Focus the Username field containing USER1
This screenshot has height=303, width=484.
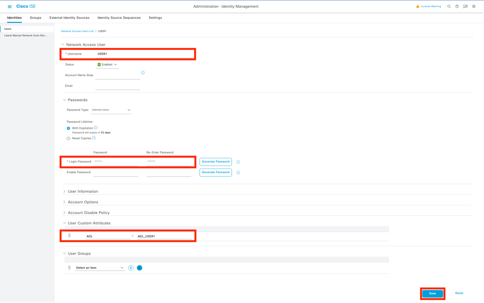145,54
